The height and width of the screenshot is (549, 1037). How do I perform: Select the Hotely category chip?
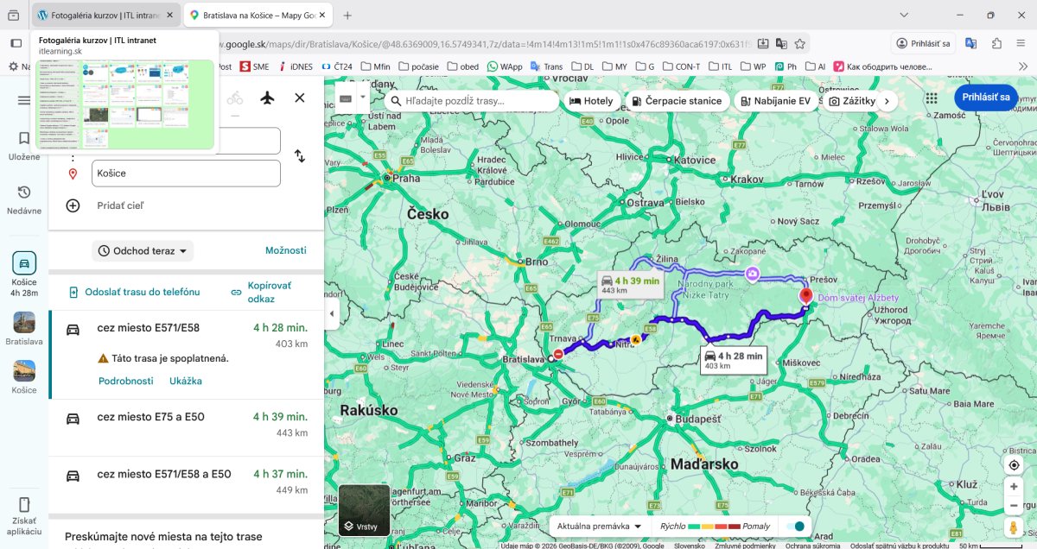(592, 101)
